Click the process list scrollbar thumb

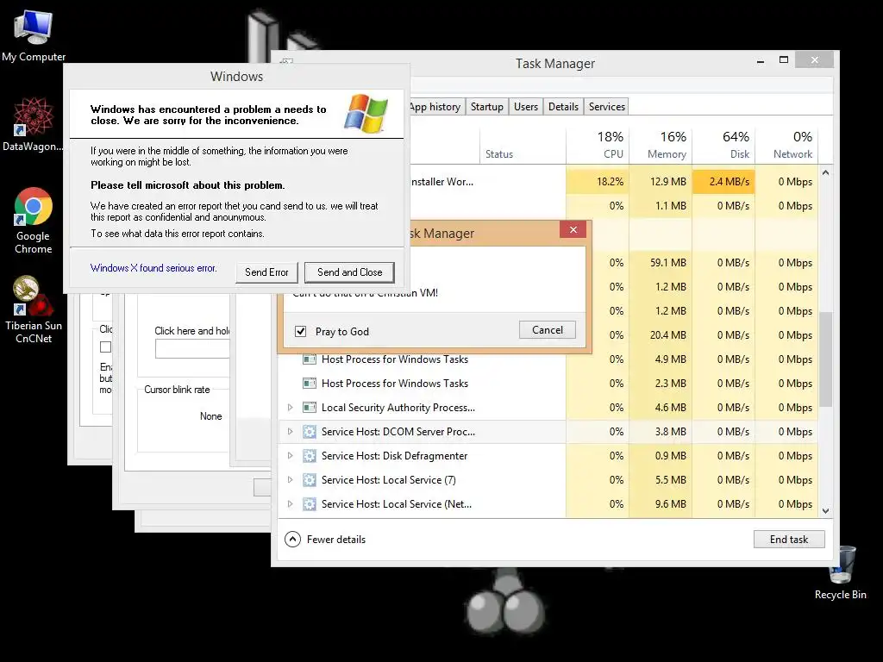[x=825, y=359]
